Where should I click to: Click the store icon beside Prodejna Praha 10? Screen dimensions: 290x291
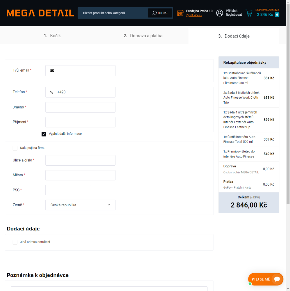tap(180, 13)
